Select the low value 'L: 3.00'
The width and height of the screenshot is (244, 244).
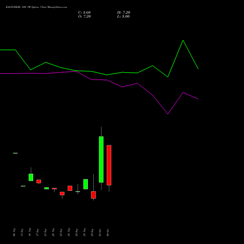tap(123, 17)
